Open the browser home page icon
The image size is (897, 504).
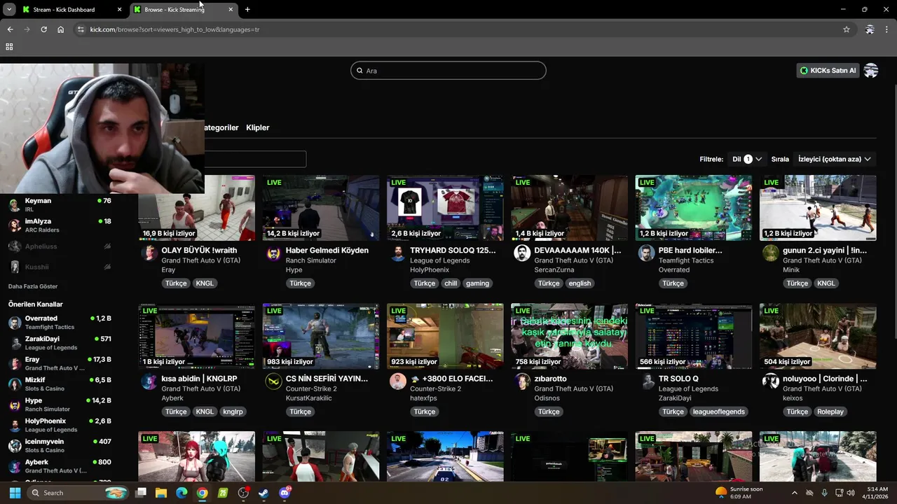point(60,29)
